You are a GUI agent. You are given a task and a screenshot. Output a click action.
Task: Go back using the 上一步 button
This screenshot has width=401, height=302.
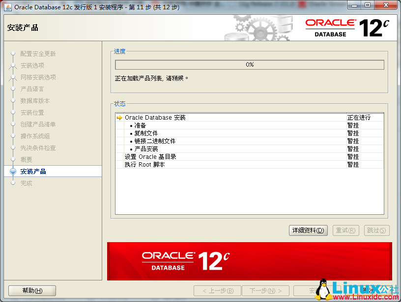pos(217,290)
